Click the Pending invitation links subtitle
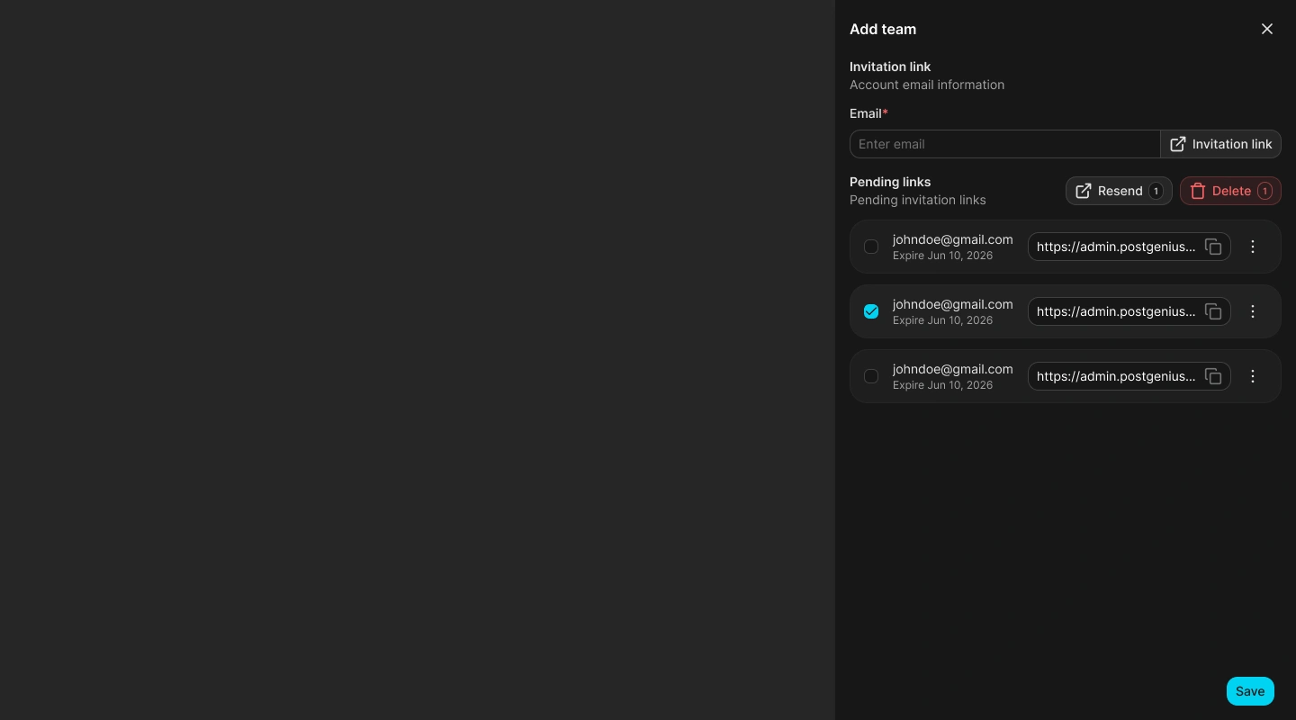The width and height of the screenshot is (1296, 720). click(918, 200)
